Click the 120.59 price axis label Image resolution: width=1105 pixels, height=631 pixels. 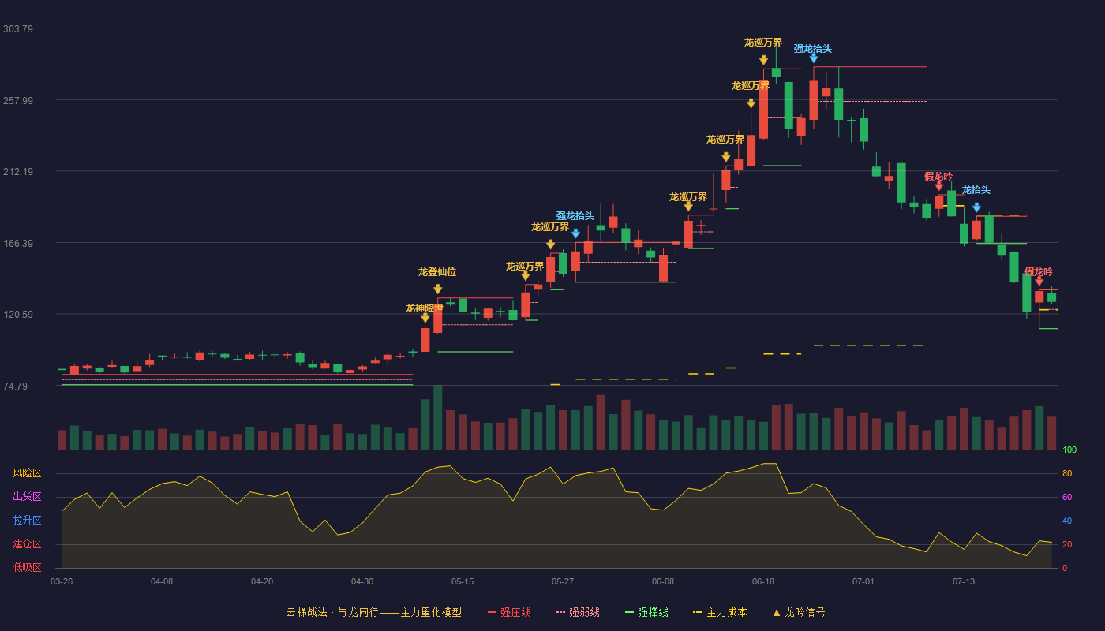[18, 314]
